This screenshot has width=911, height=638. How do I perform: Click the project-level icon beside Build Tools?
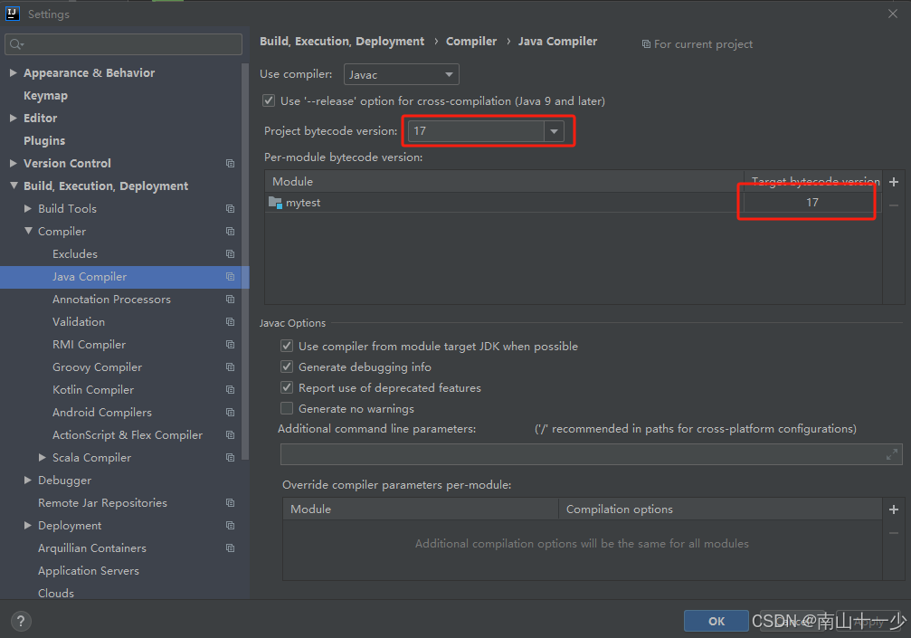pyautogui.click(x=230, y=209)
